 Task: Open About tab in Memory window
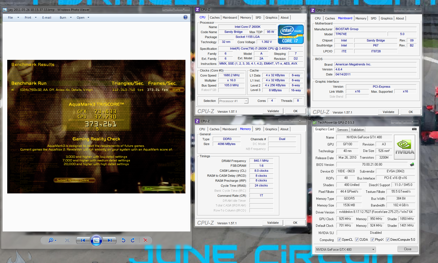point(284,129)
